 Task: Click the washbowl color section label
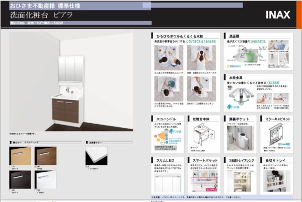tap(95, 142)
